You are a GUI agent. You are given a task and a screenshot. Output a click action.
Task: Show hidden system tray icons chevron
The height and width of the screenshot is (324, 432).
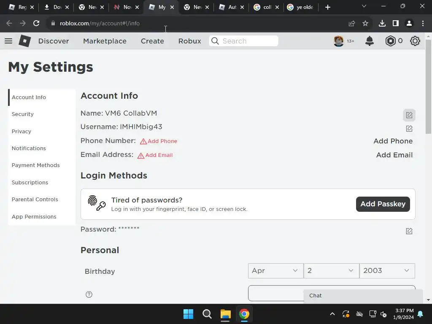pyautogui.click(x=332, y=314)
